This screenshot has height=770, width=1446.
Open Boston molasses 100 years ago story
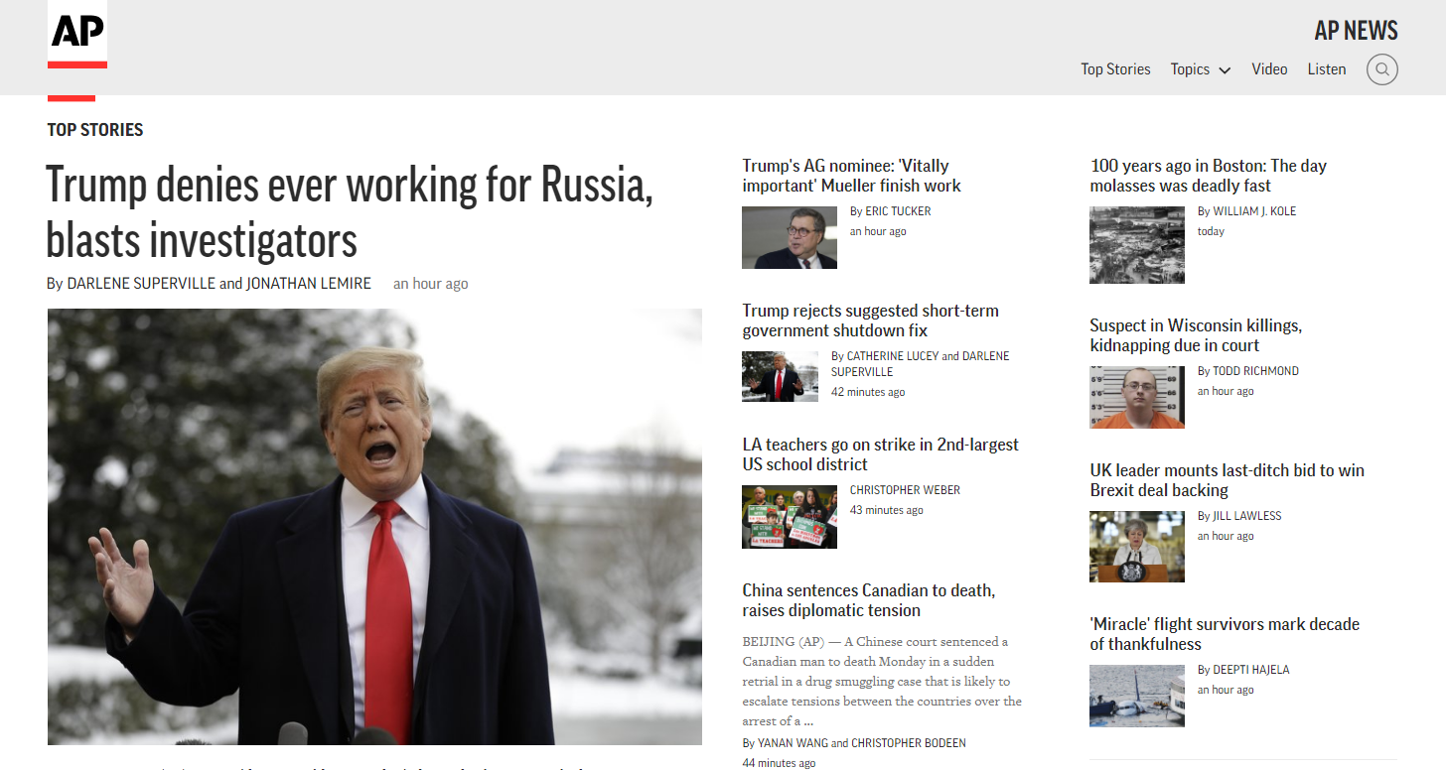pos(1208,176)
